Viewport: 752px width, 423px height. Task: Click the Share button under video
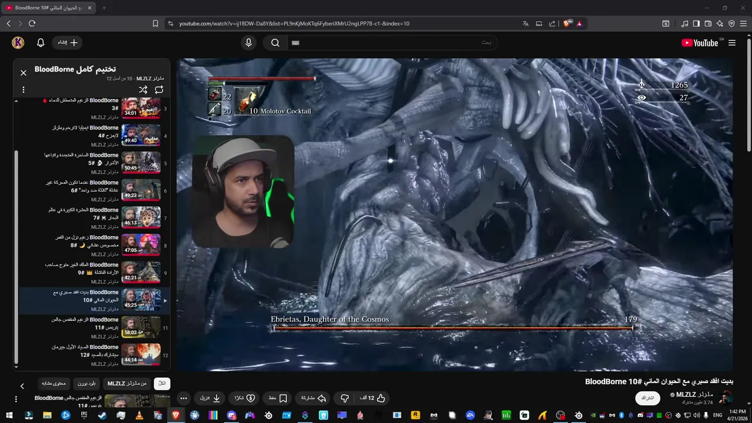[x=314, y=398]
